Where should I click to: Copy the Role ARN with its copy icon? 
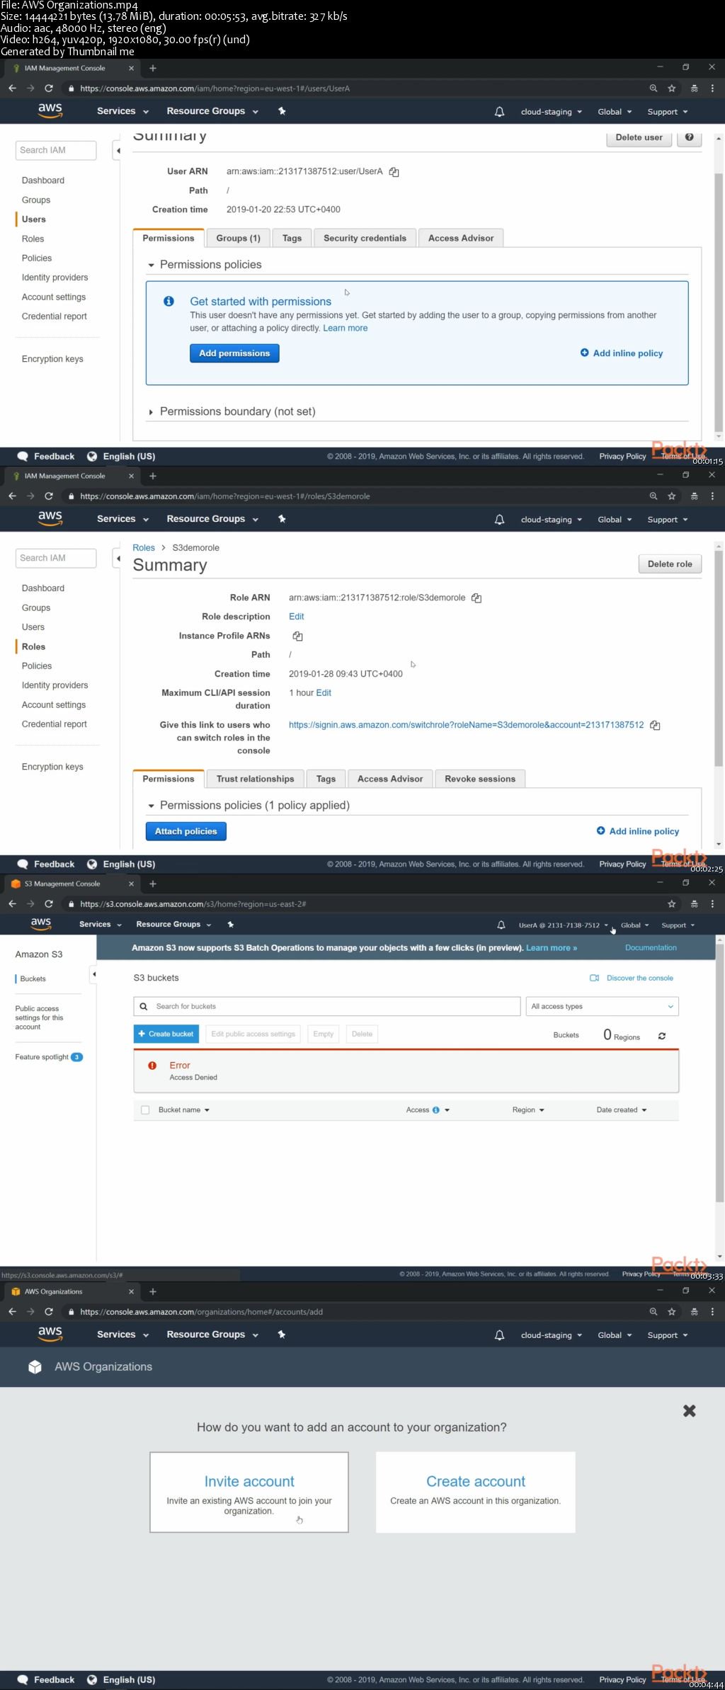point(476,598)
